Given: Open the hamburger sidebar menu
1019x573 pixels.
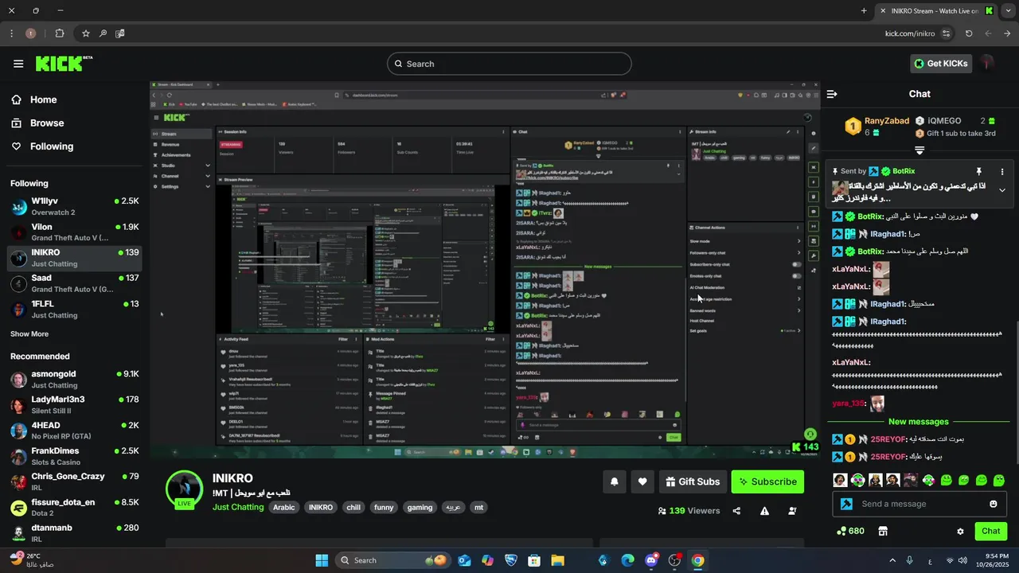Looking at the screenshot, I should coord(18,64).
